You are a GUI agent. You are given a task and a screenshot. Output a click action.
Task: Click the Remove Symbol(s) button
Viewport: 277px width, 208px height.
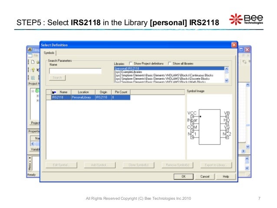178,165
